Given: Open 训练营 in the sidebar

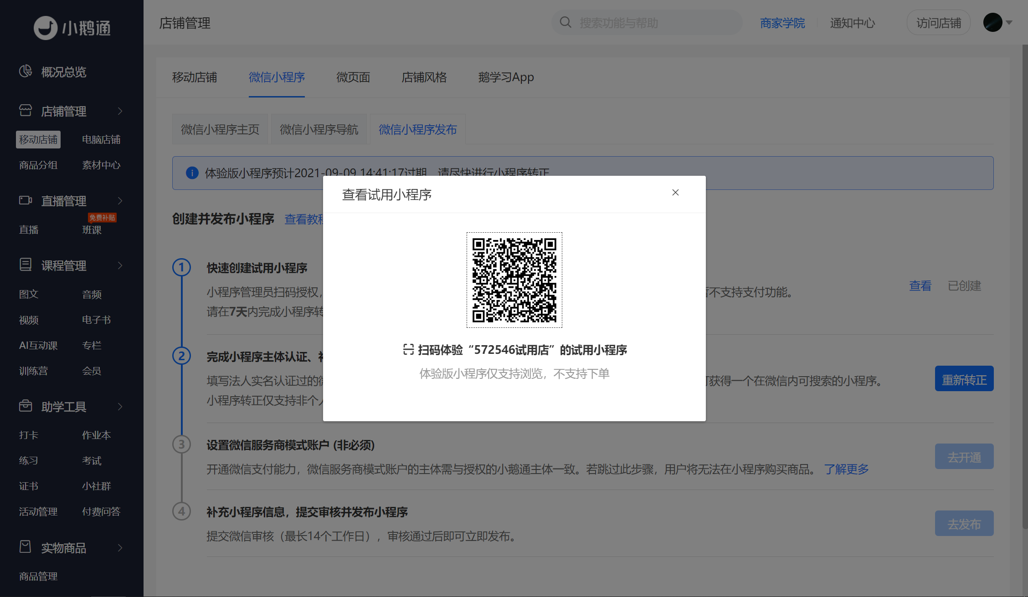Looking at the screenshot, I should (x=33, y=371).
